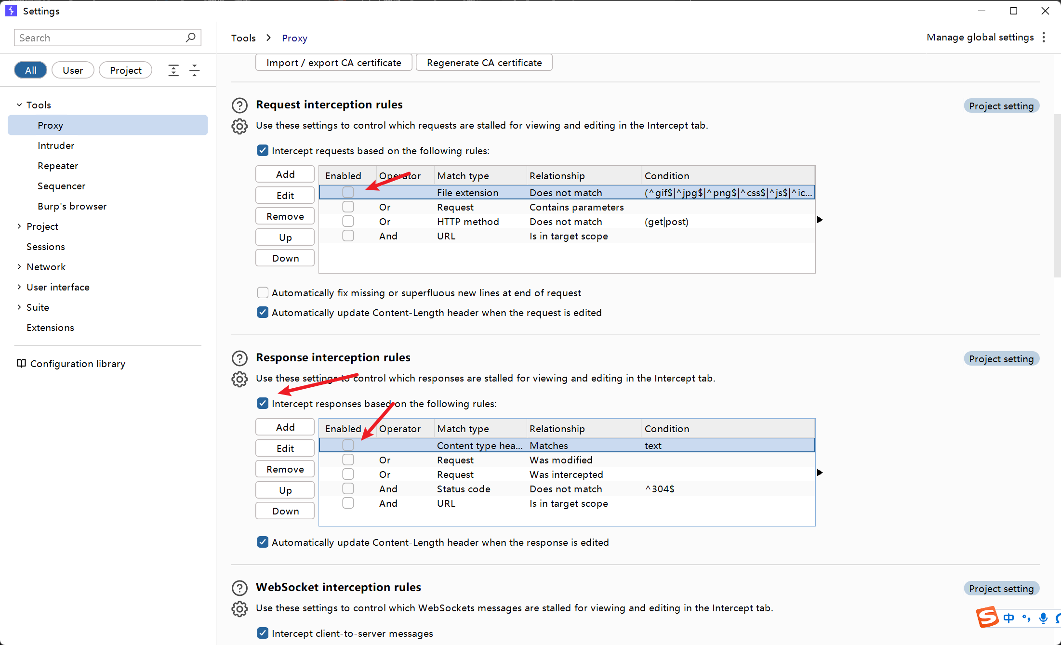
Task: Select Intruder in the Tools list
Action: coord(56,145)
